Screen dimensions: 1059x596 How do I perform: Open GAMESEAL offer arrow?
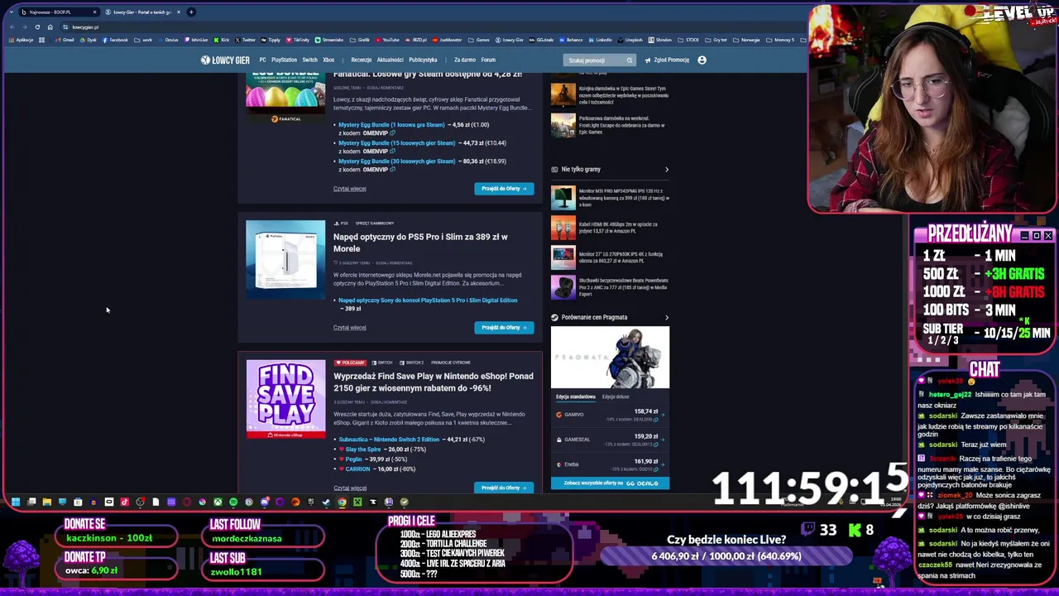pos(664,440)
